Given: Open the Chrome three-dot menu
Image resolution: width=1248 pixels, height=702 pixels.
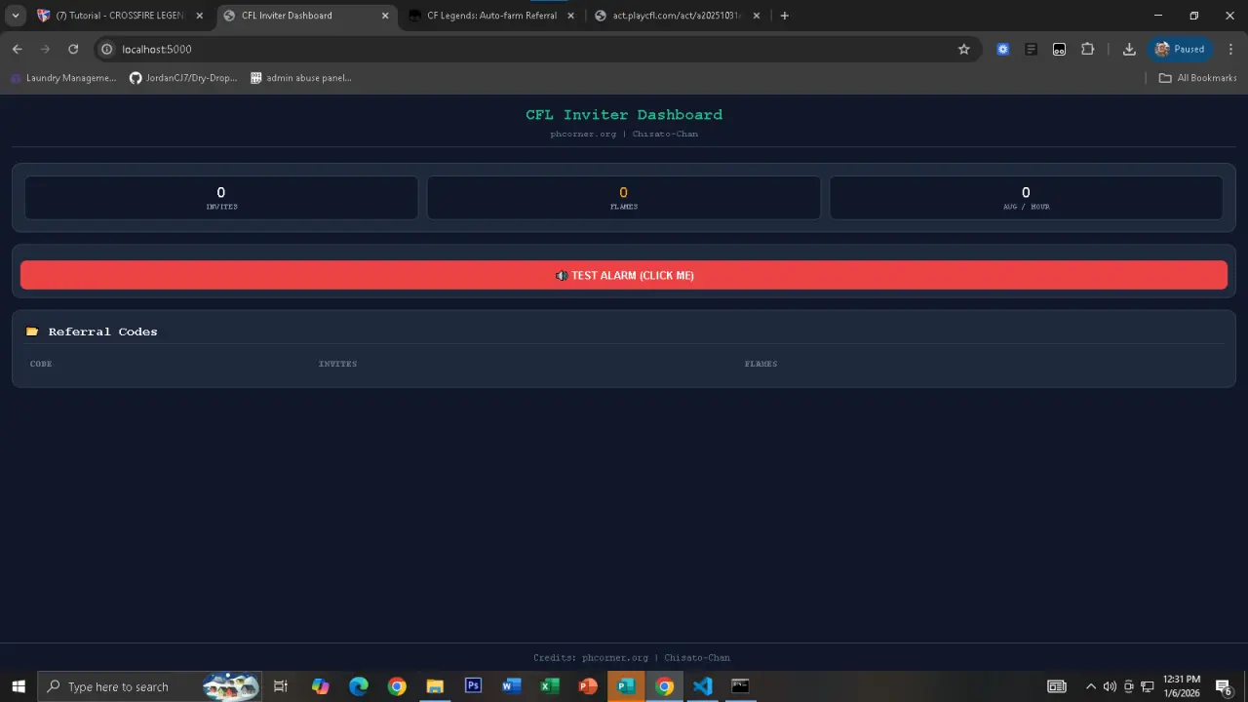Looking at the screenshot, I should pos(1231,49).
